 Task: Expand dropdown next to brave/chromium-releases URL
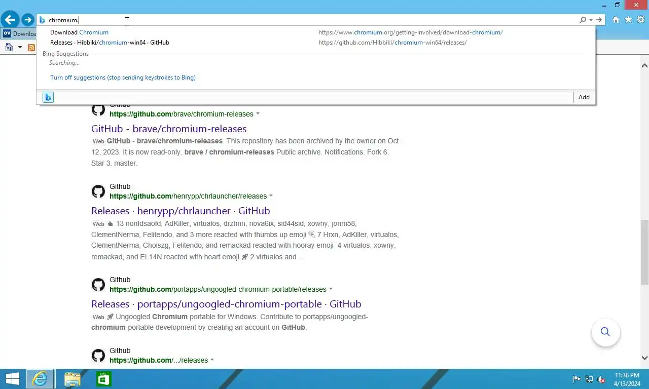[258, 114]
